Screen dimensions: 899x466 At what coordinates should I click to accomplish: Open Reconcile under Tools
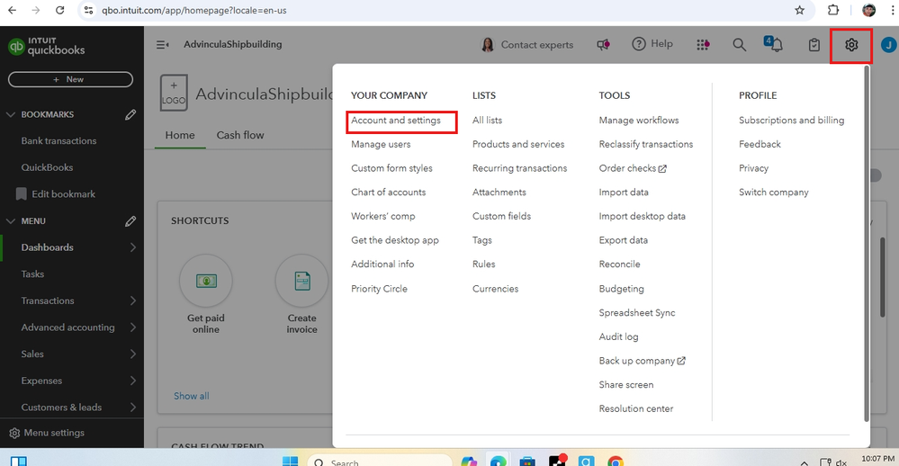[619, 264]
